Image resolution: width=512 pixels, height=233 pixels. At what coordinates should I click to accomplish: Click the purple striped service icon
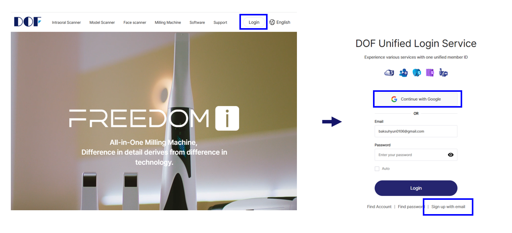[x=430, y=73]
